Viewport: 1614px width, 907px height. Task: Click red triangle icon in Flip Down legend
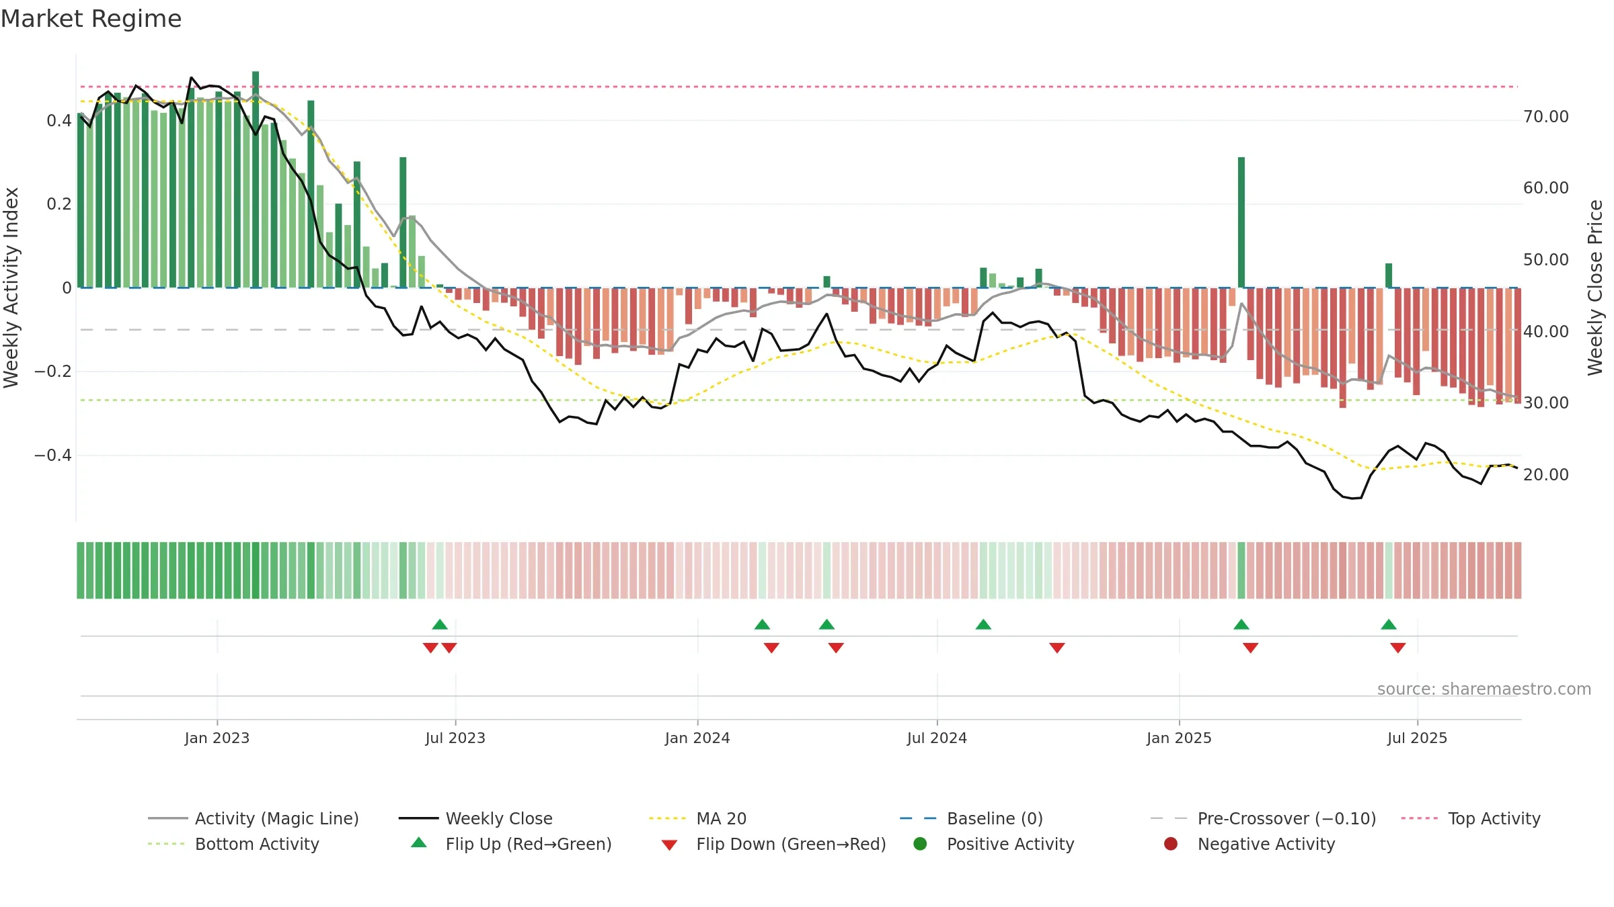click(x=669, y=845)
